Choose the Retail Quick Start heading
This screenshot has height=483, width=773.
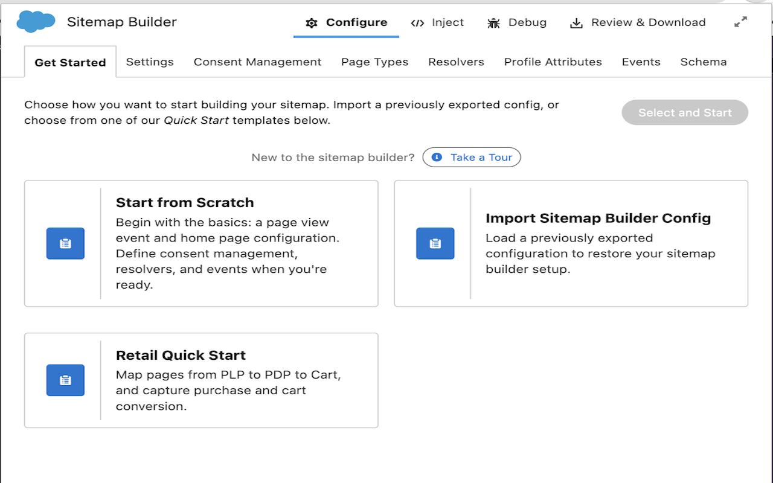click(x=181, y=355)
